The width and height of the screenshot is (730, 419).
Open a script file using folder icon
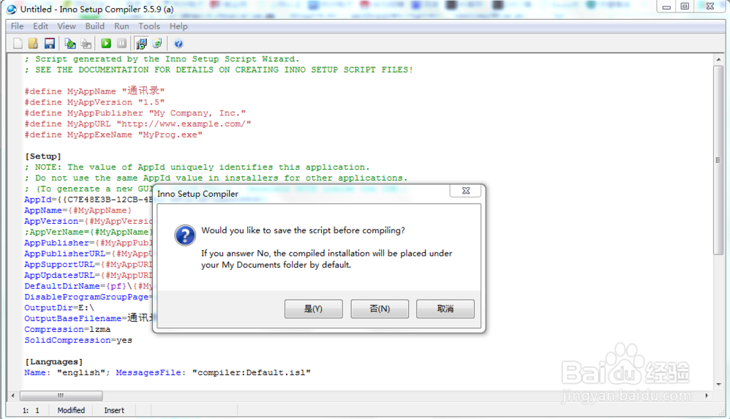click(x=34, y=44)
